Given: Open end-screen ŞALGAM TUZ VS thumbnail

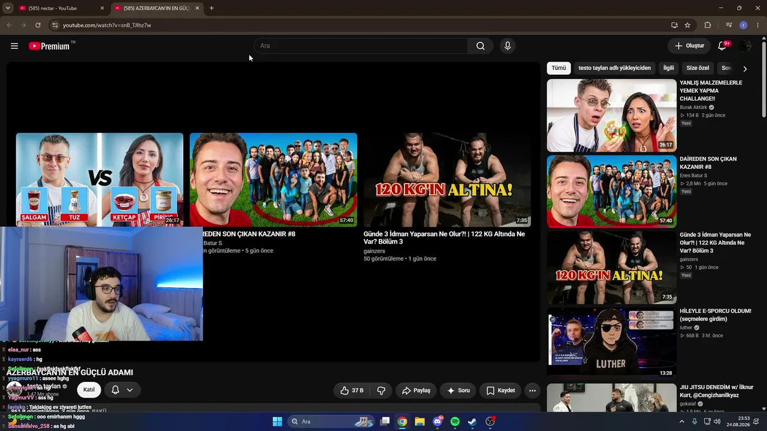Looking at the screenshot, I should 99,180.
